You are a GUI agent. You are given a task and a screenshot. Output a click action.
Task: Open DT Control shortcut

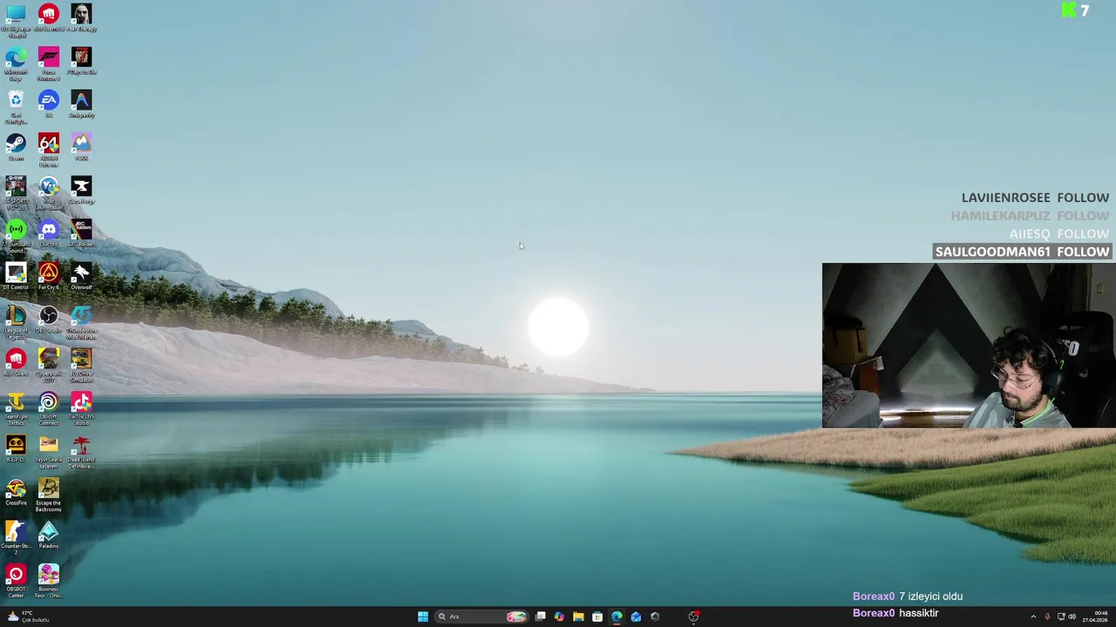[16, 276]
